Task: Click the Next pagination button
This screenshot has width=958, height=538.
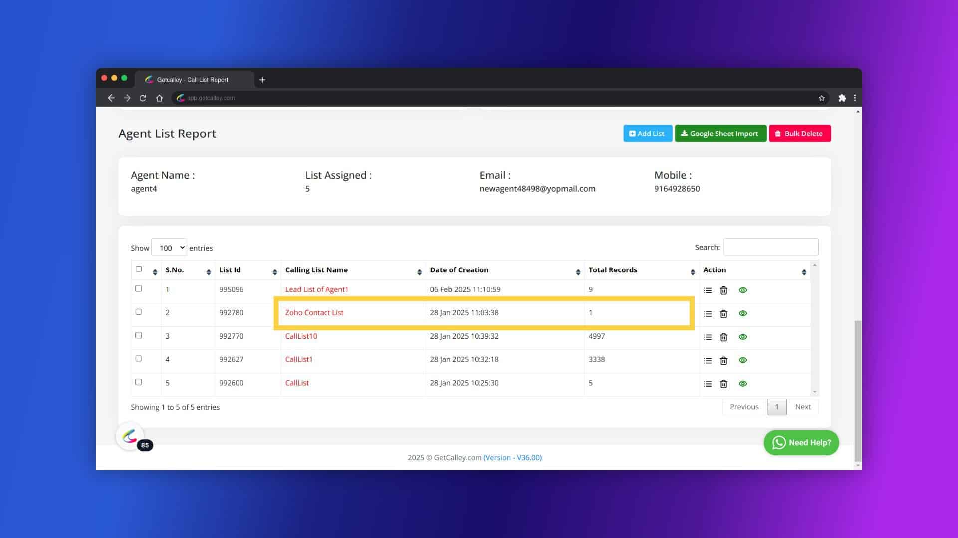Action: point(803,406)
